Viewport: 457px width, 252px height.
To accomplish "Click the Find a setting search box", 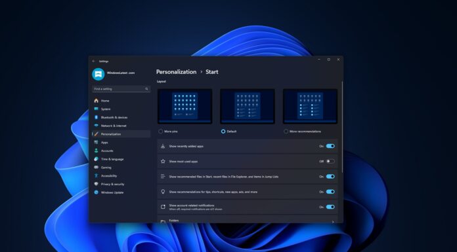I will (x=121, y=89).
